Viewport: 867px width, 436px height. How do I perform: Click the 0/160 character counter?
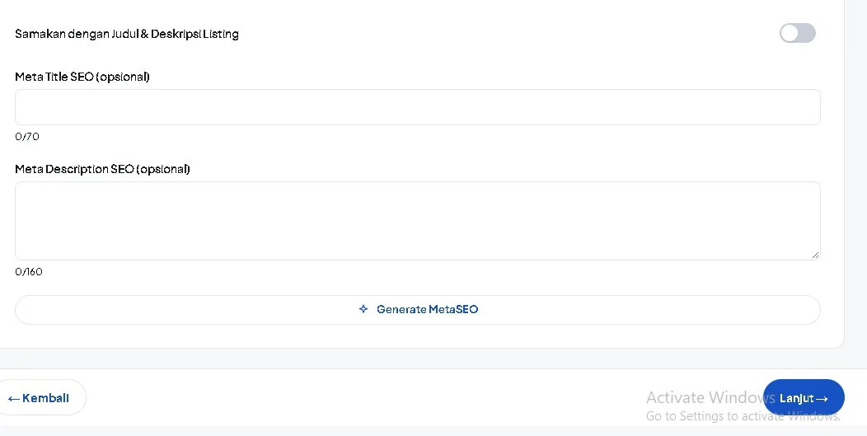[x=29, y=272]
